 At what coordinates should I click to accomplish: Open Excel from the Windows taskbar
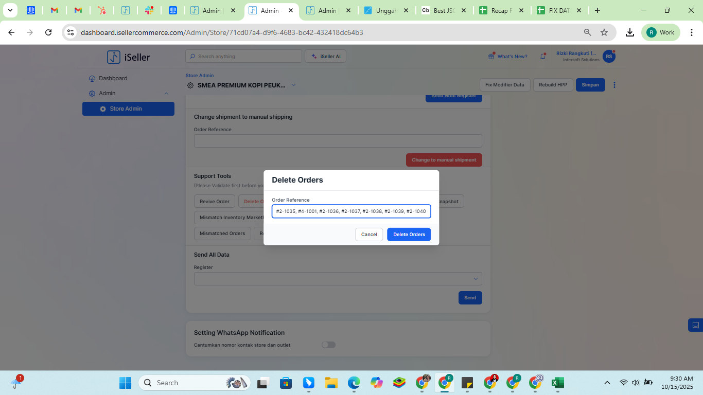557,383
